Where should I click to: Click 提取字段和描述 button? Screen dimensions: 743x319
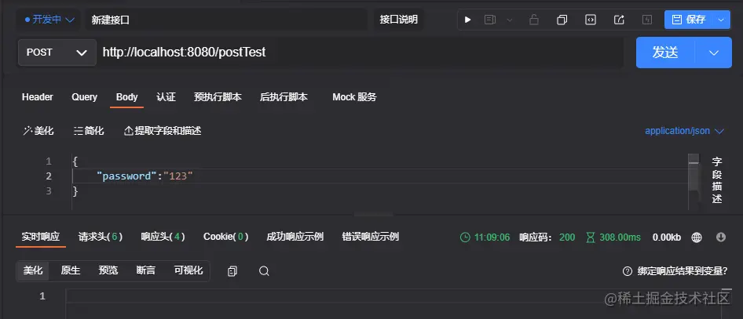(163, 131)
